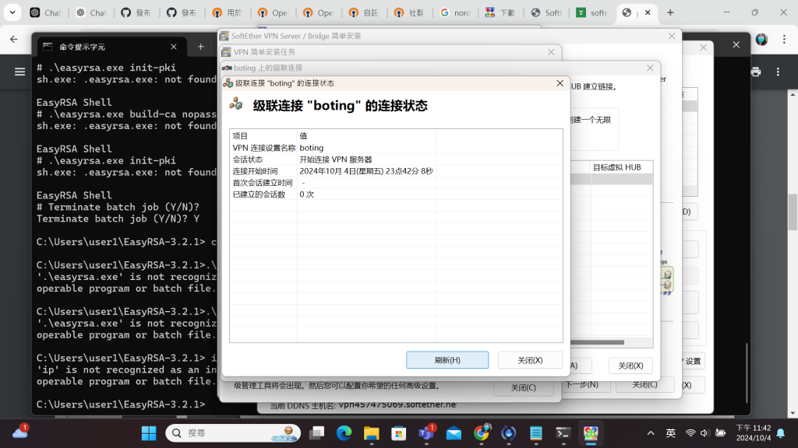The width and height of the screenshot is (798, 448).
Task: Click the VPN 简单安装任务 title bar icon
Action: (226, 52)
